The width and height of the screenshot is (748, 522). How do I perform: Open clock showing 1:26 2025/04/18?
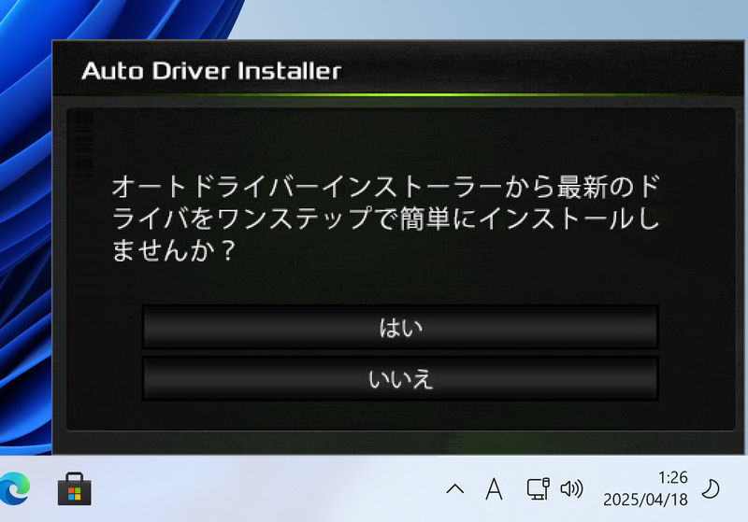point(645,488)
